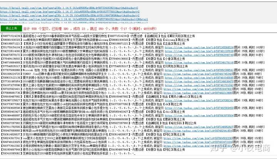This screenshot has height=159, width=277.
Task: Open new item link in row 589407868666
Action: click(x=198, y=131)
